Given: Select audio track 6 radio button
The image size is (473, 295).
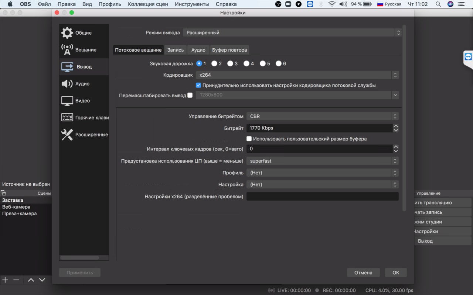Looking at the screenshot, I should (279, 63).
